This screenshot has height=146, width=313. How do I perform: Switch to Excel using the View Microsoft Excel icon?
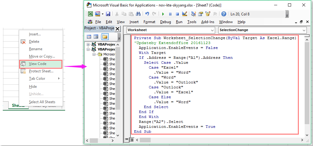pos(90,14)
